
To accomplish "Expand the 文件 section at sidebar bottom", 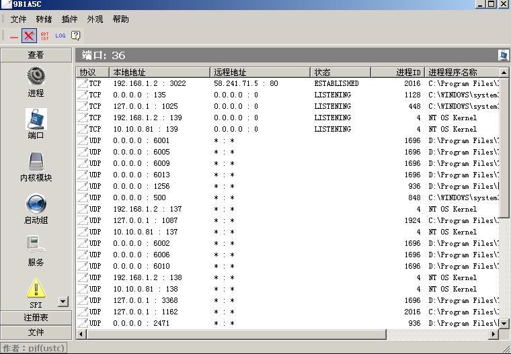I will pyautogui.click(x=36, y=333).
